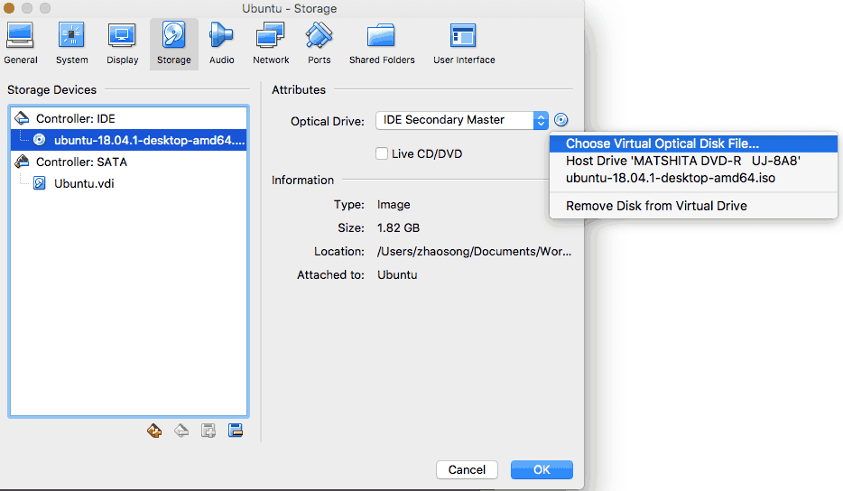This screenshot has height=491, width=843.
Task: Open the Audio settings pane
Action: (x=221, y=43)
